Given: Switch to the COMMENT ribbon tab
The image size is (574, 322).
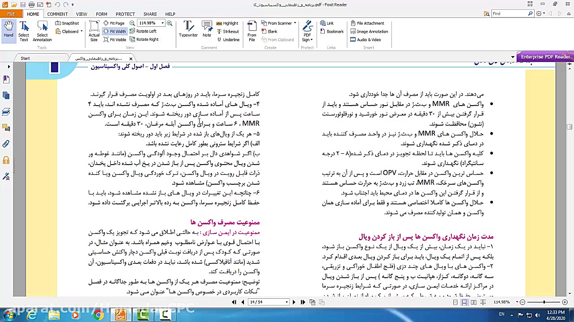Looking at the screenshot, I should point(57,14).
